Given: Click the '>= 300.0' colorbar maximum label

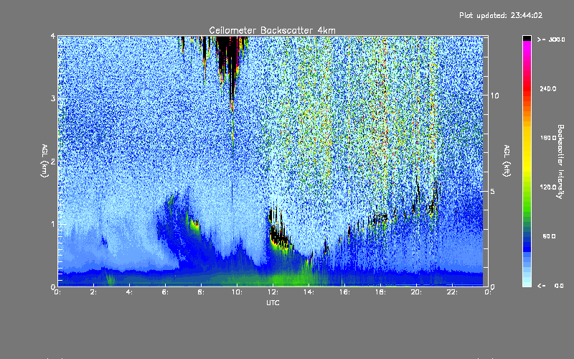Looking at the screenshot, I should click(551, 39).
